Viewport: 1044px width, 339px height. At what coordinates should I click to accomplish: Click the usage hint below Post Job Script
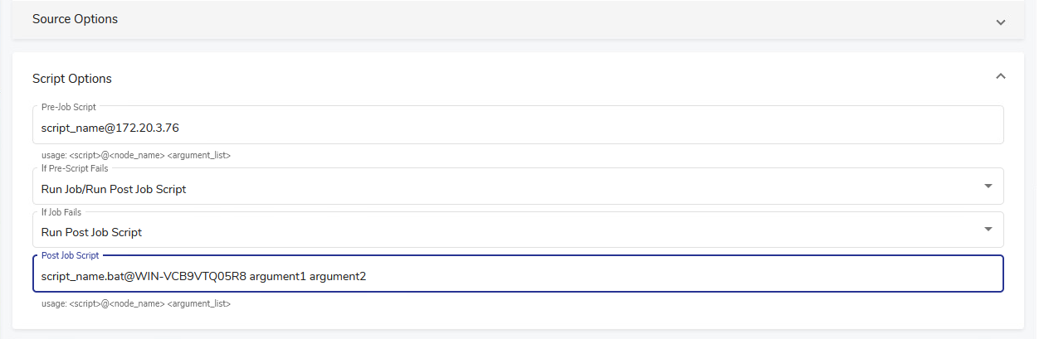tap(135, 304)
